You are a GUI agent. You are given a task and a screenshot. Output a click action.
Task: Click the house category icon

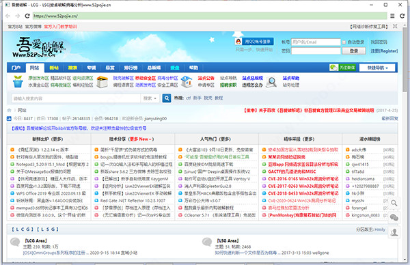(x=187, y=81)
